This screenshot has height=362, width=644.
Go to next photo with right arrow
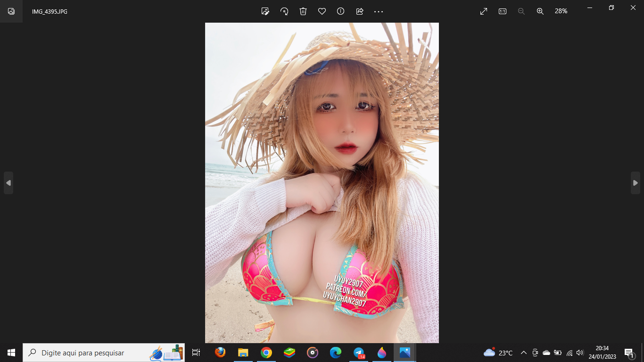pyautogui.click(x=636, y=183)
